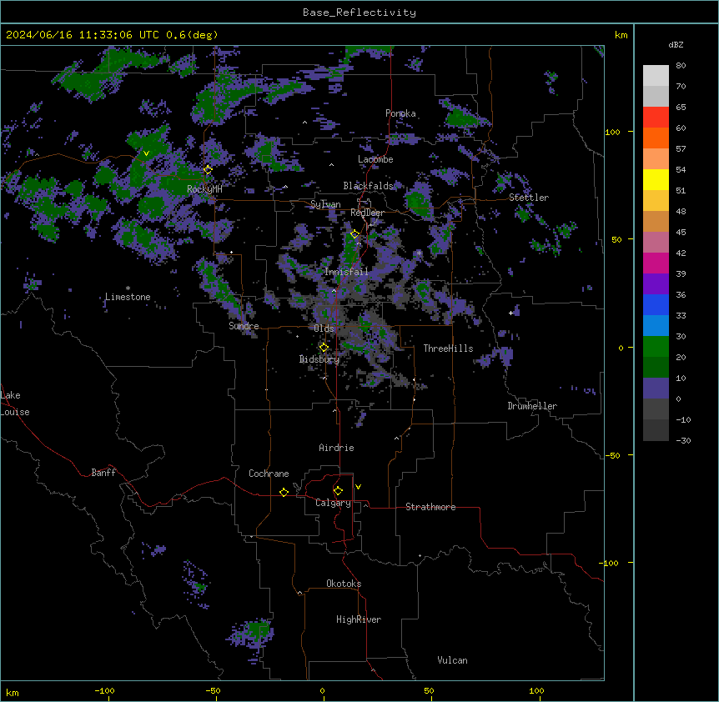Viewport: 719px width, 702px height.
Task: Select the Stettler label
Action: [529, 198]
